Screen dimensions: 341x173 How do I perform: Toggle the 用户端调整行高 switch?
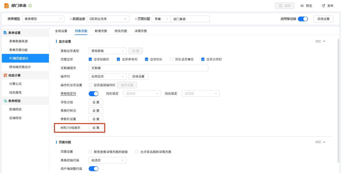click(93, 169)
